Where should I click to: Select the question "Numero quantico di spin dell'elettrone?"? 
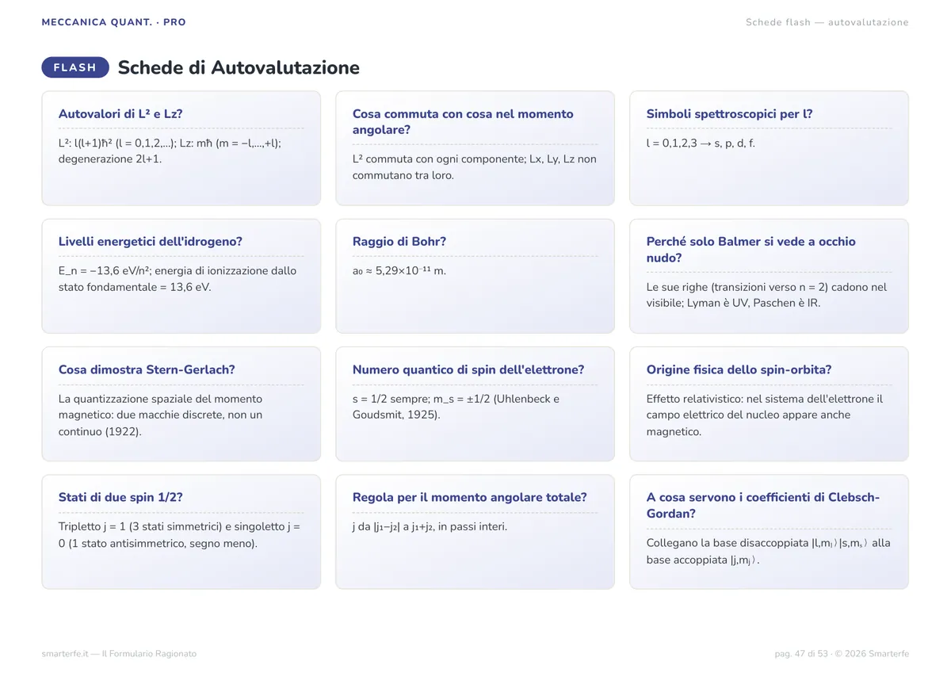pos(468,369)
